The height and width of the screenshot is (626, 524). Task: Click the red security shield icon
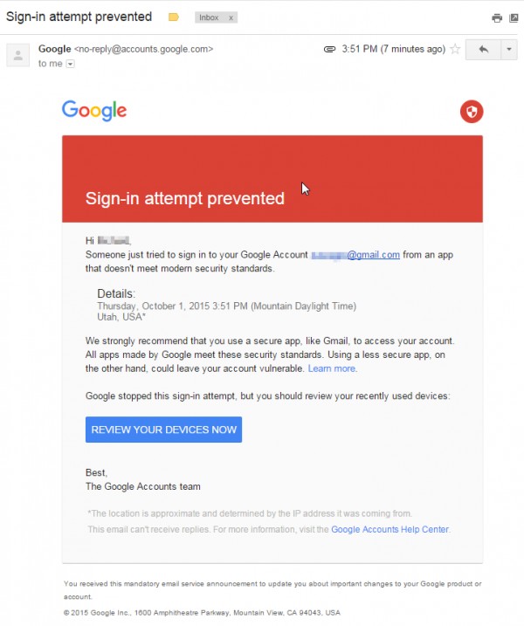(x=472, y=112)
